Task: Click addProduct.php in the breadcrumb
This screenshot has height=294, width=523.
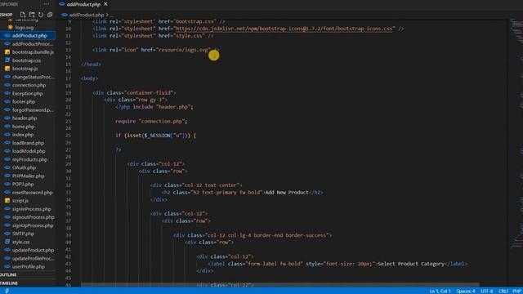Action: pos(87,15)
